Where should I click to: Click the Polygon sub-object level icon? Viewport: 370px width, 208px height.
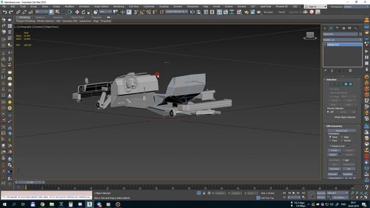[x=346, y=84]
